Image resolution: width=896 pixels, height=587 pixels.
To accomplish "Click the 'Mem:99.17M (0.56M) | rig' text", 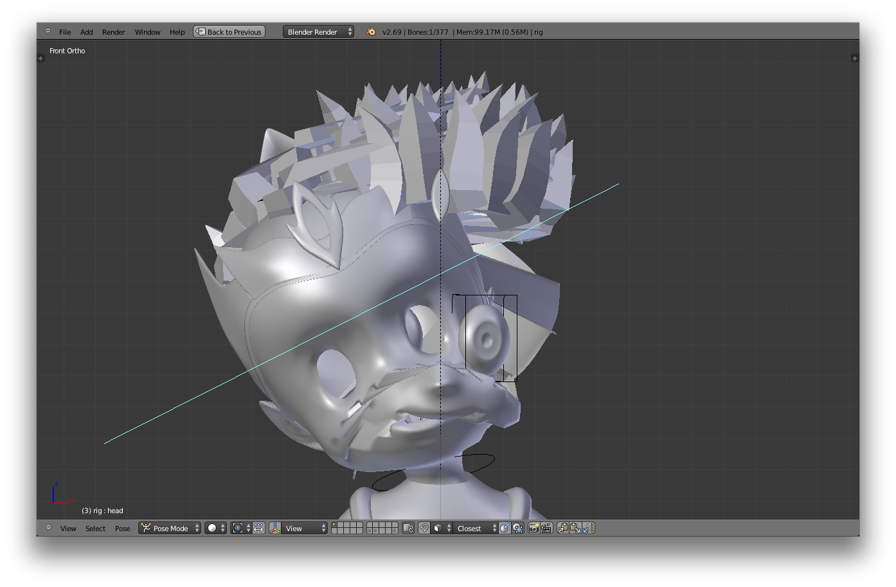I will pos(499,32).
